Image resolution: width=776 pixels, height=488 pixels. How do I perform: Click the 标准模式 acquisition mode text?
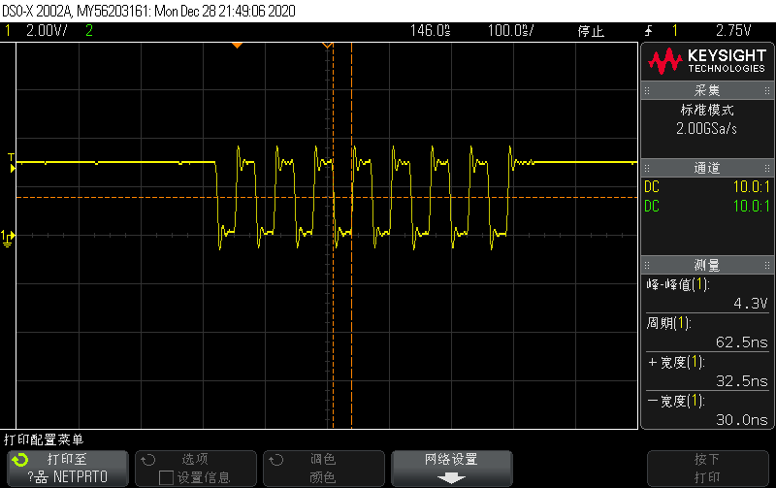point(707,110)
